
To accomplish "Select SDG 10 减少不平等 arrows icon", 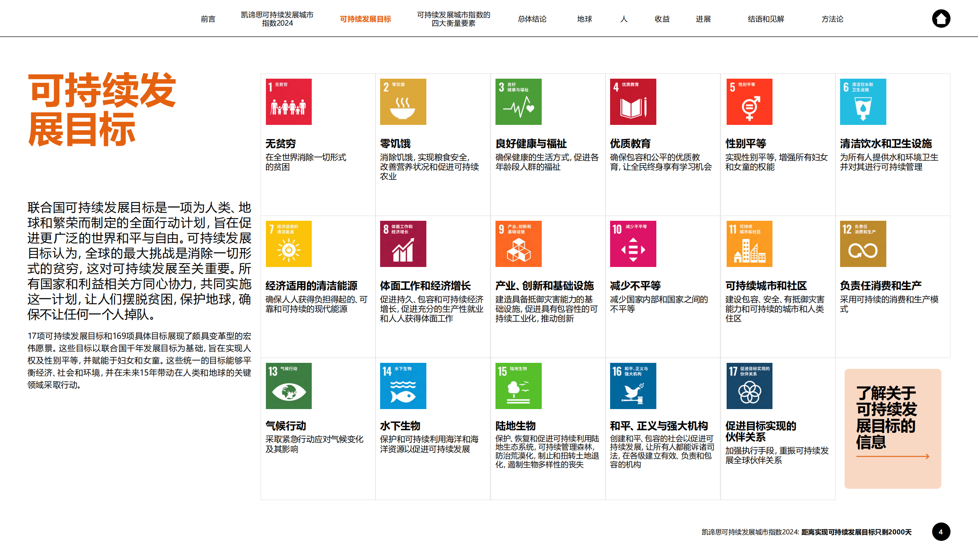I will [x=633, y=244].
